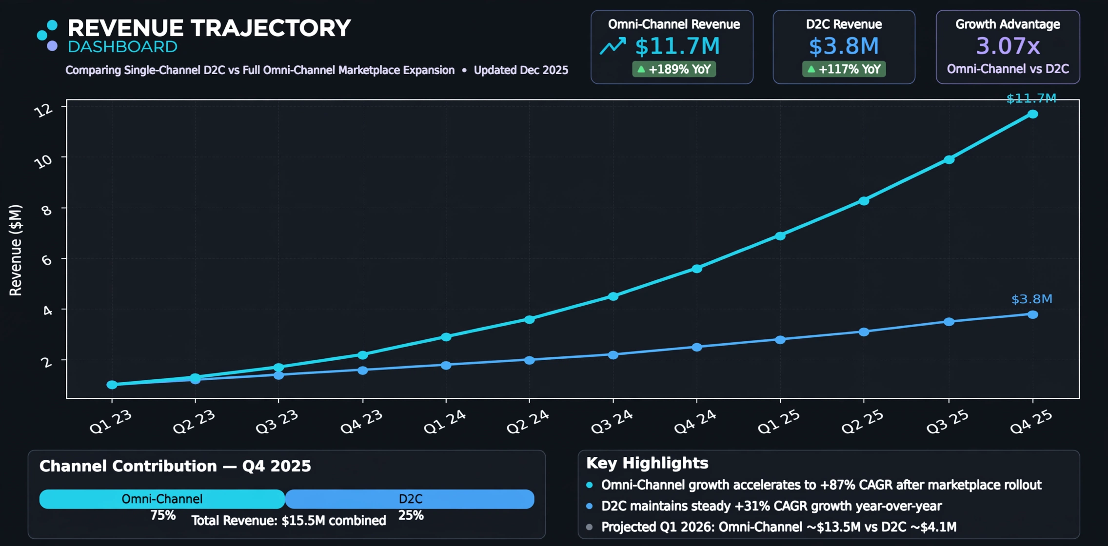
Task: Select the +117% YoY badge
Action: click(x=844, y=69)
